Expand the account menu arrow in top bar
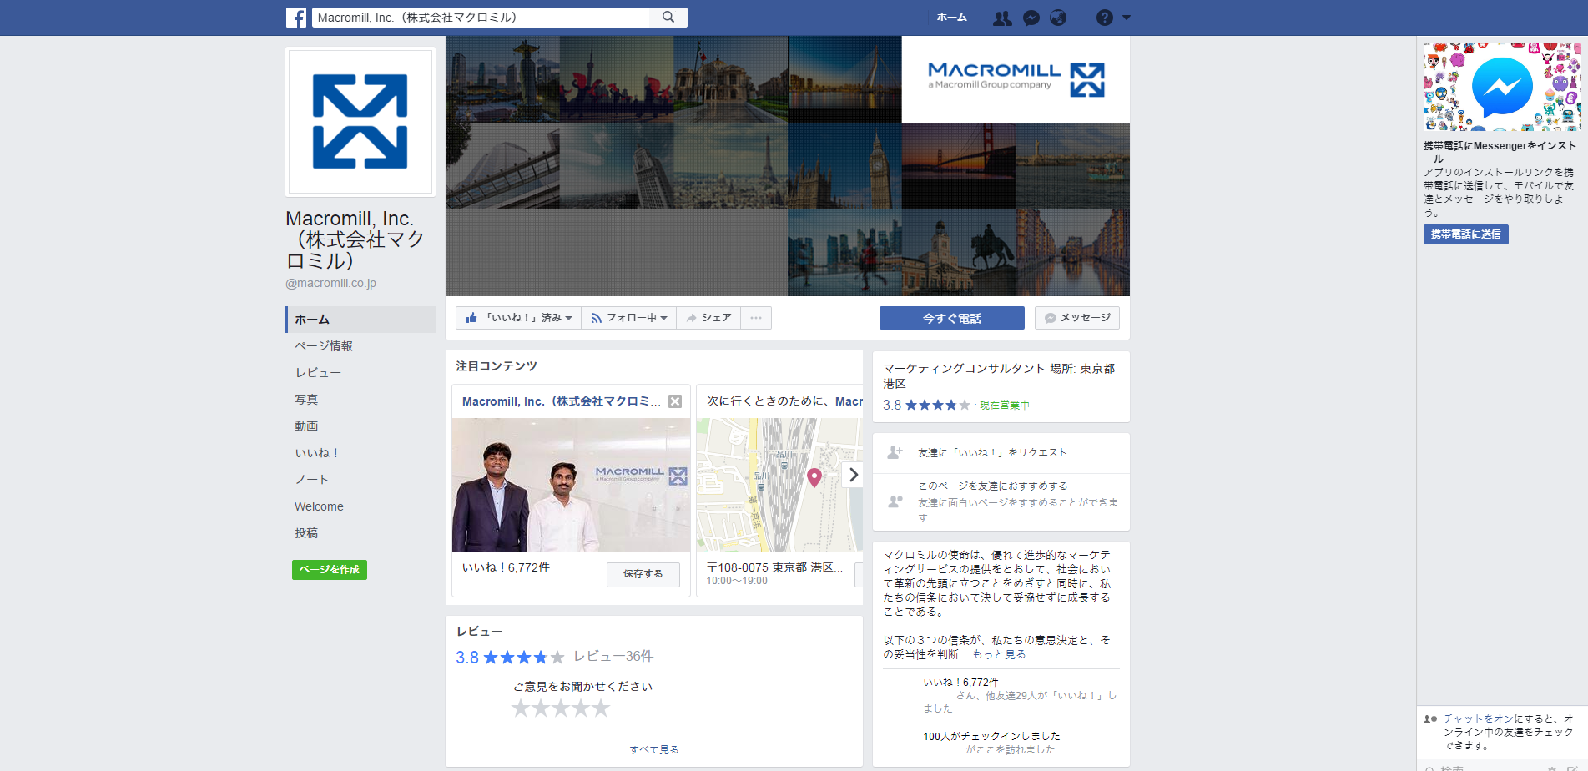This screenshot has height=771, width=1588. (1127, 18)
